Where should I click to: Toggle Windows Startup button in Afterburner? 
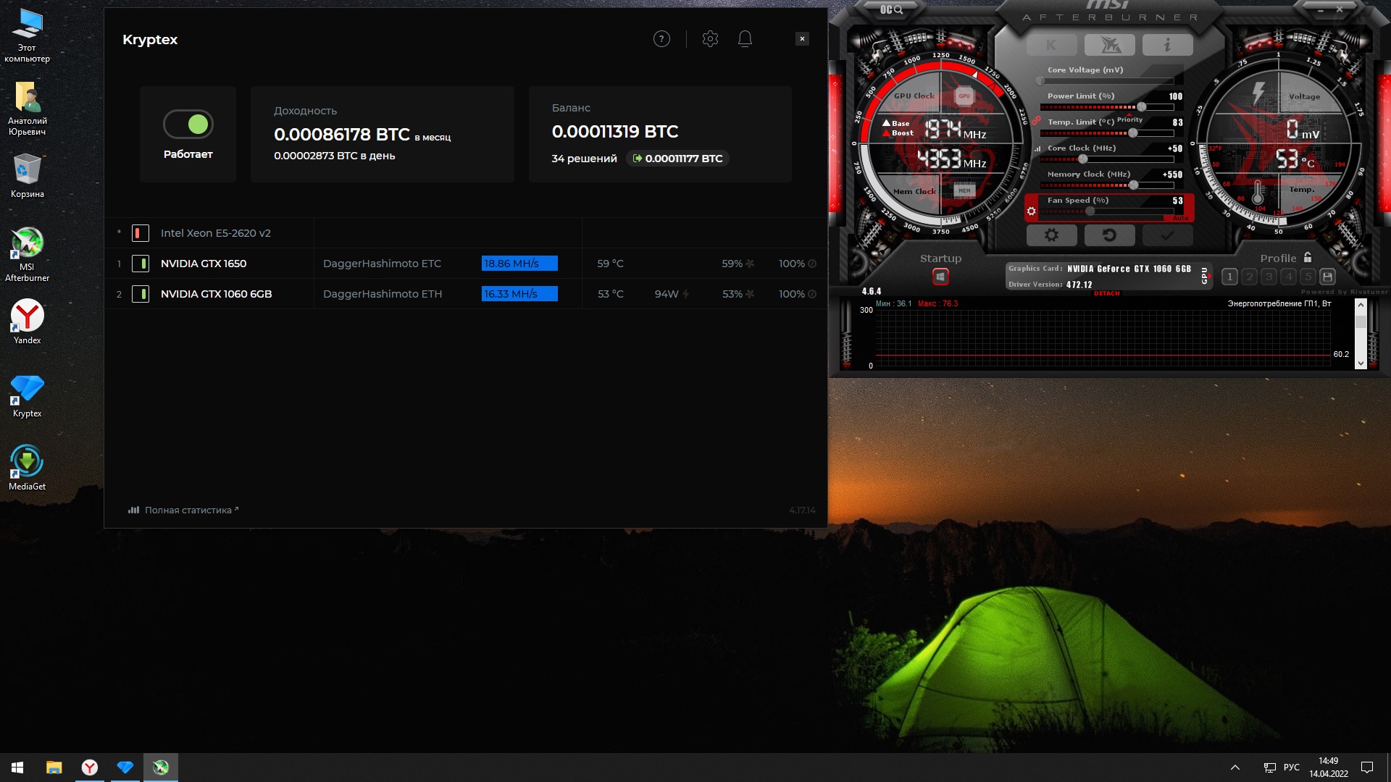tap(940, 277)
